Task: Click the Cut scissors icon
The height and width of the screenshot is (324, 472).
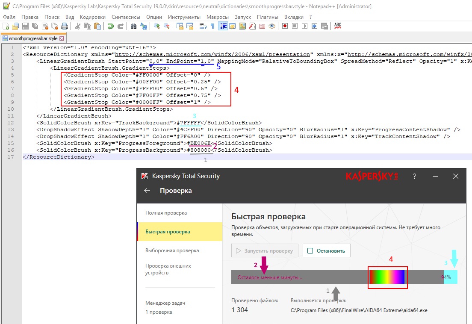Action: click(x=78, y=26)
